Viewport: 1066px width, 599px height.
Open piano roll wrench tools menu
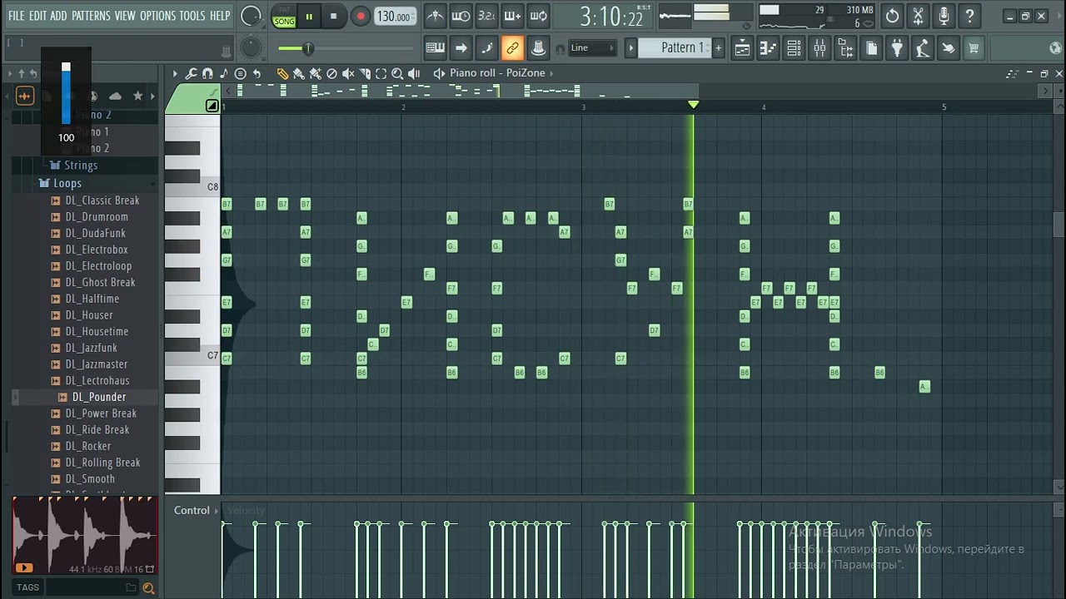191,73
